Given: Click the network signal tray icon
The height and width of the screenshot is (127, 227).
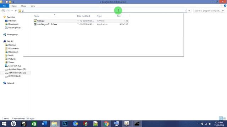Looking at the screenshot, I should pos(206,124).
